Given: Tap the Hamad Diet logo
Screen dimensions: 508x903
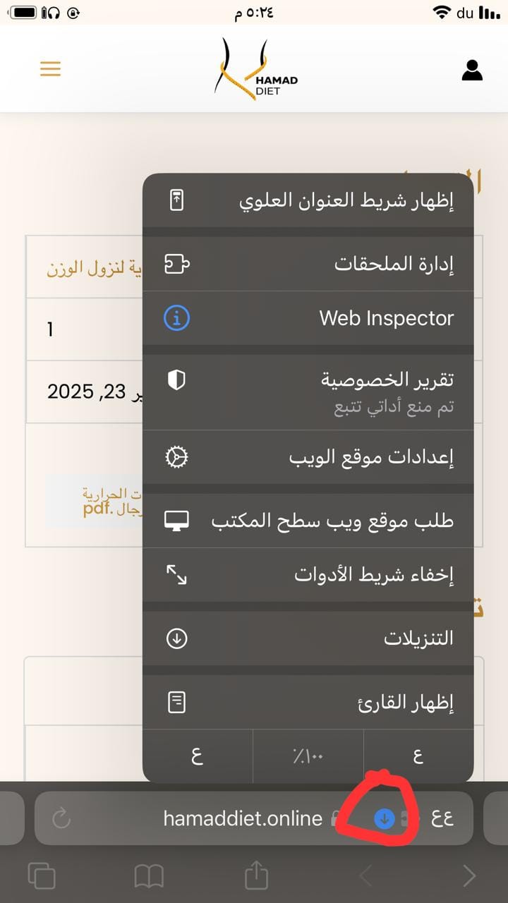Looking at the screenshot, I should point(255,69).
